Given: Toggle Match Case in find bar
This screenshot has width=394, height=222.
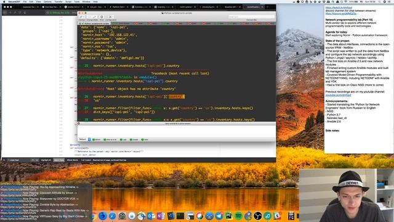Looking at the screenshot, I should pos(59,160).
